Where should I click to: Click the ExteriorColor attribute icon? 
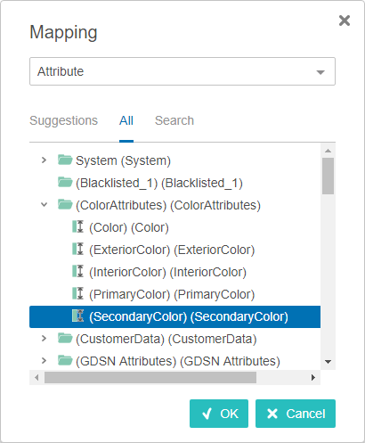(x=78, y=249)
